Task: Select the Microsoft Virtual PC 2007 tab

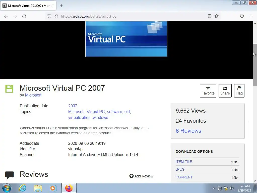Action: point(29,6)
